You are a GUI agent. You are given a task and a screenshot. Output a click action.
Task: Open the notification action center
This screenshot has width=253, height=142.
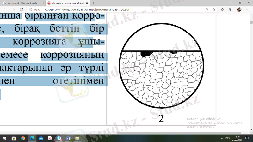tap(247, 138)
